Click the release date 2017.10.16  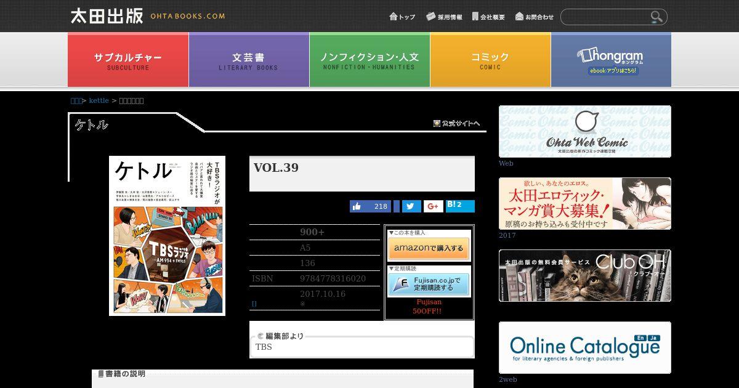pyautogui.click(x=323, y=294)
